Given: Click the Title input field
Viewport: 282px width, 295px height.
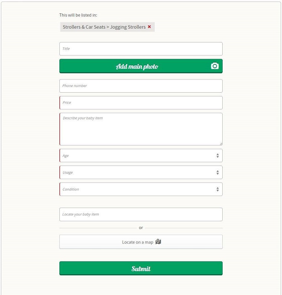Looking at the screenshot, I should pos(141,49).
